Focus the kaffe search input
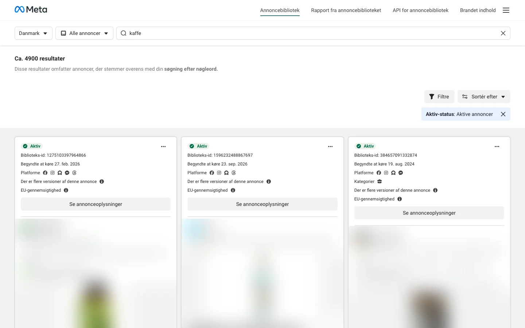 coord(313,33)
